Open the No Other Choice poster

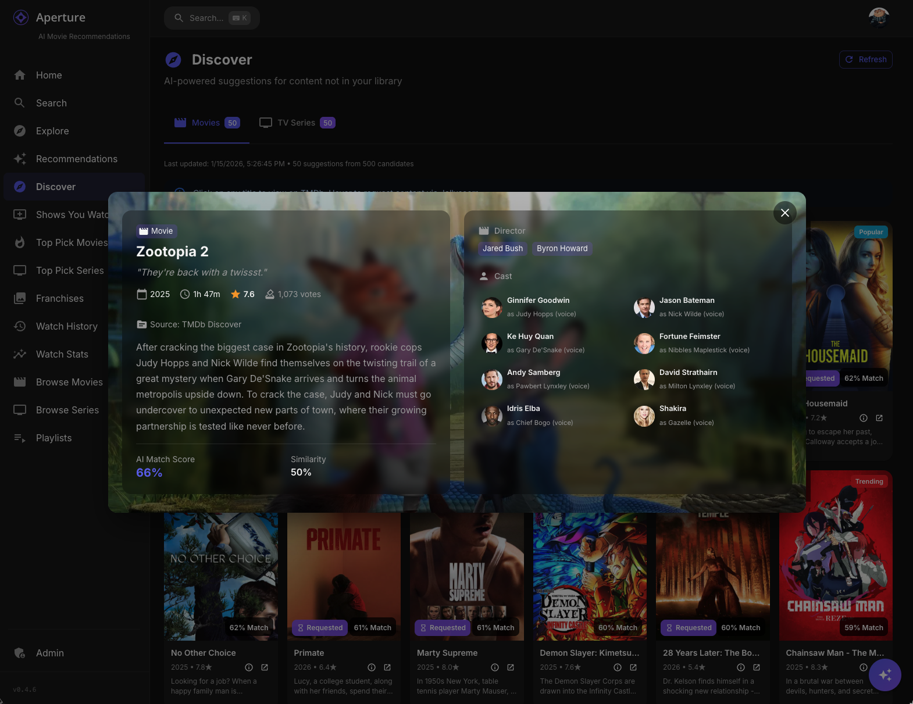pyautogui.click(x=221, y=576)
